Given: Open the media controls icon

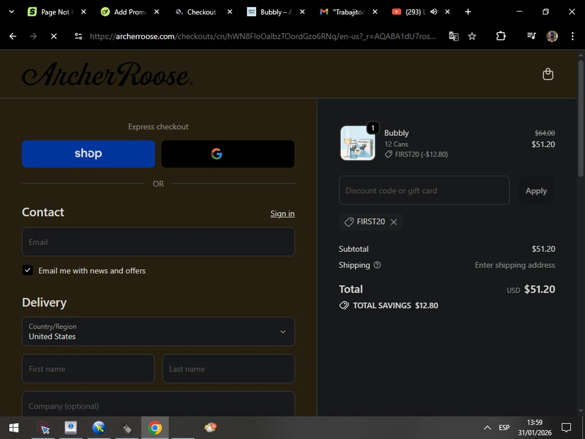Looking at the screenshot, I should point(531,36).
